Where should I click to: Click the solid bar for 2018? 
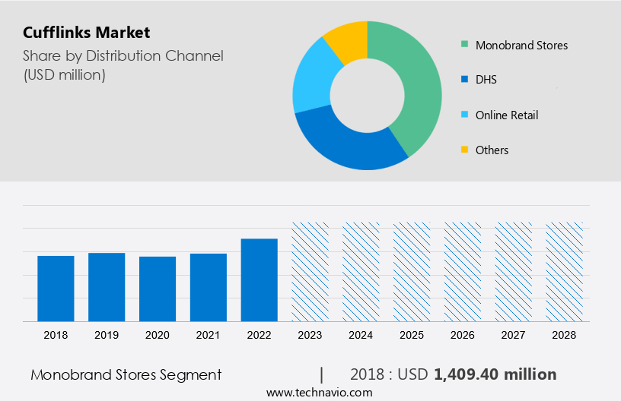pos(56,288)
